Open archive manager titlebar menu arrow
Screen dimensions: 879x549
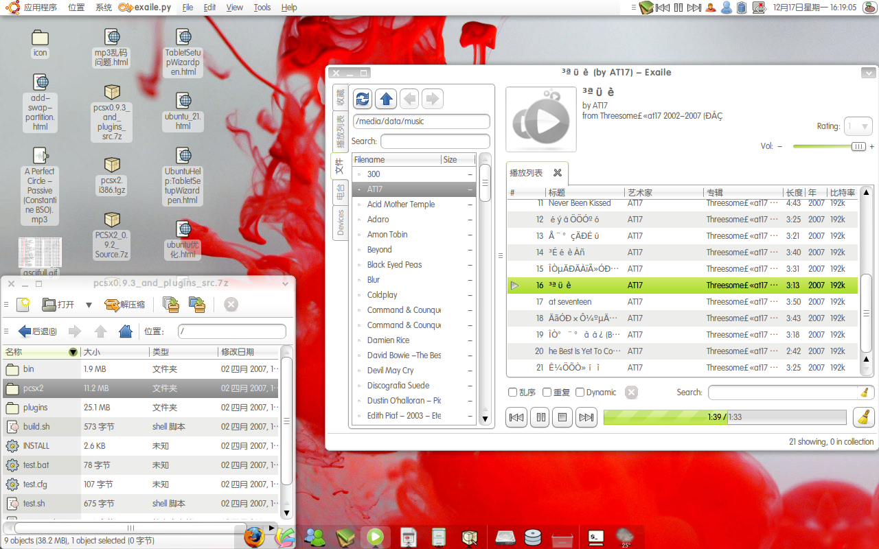286,283
